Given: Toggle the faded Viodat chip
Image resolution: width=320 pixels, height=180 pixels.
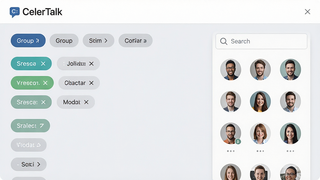Looking at the screenshot, I should [x=28, y=145].
